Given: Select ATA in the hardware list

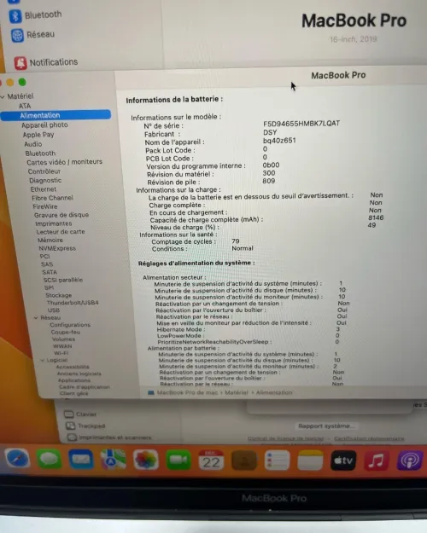Looking at the screenshot, I should pyautogui.click(x=25, y=106).
